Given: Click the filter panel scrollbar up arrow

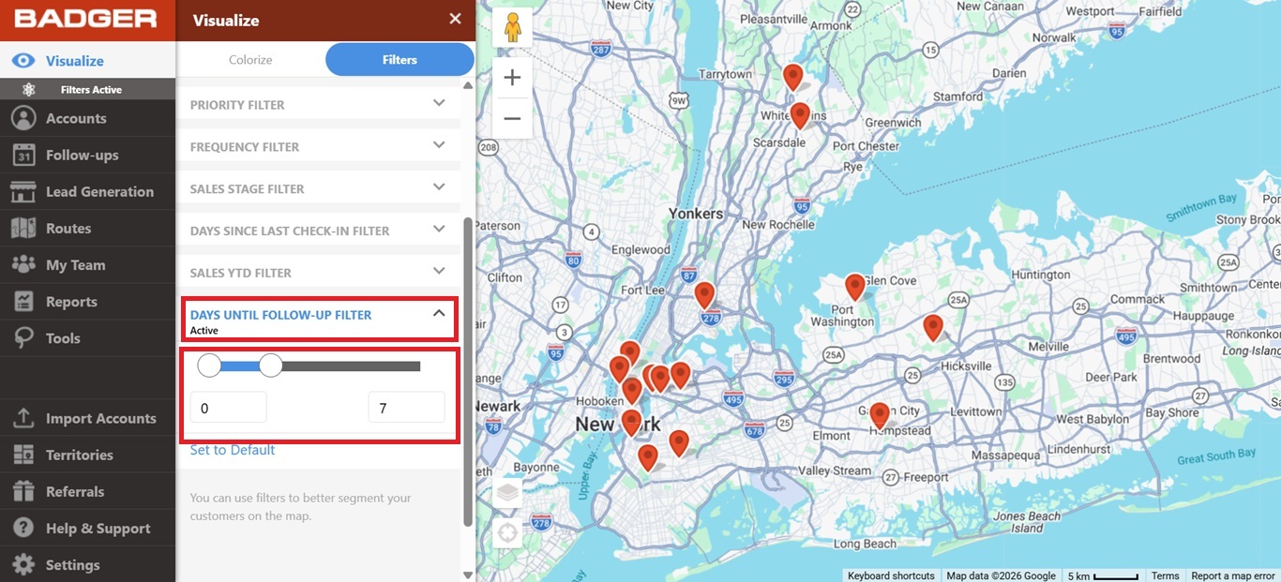Looking at the screenshot, I should pos(468,85).
